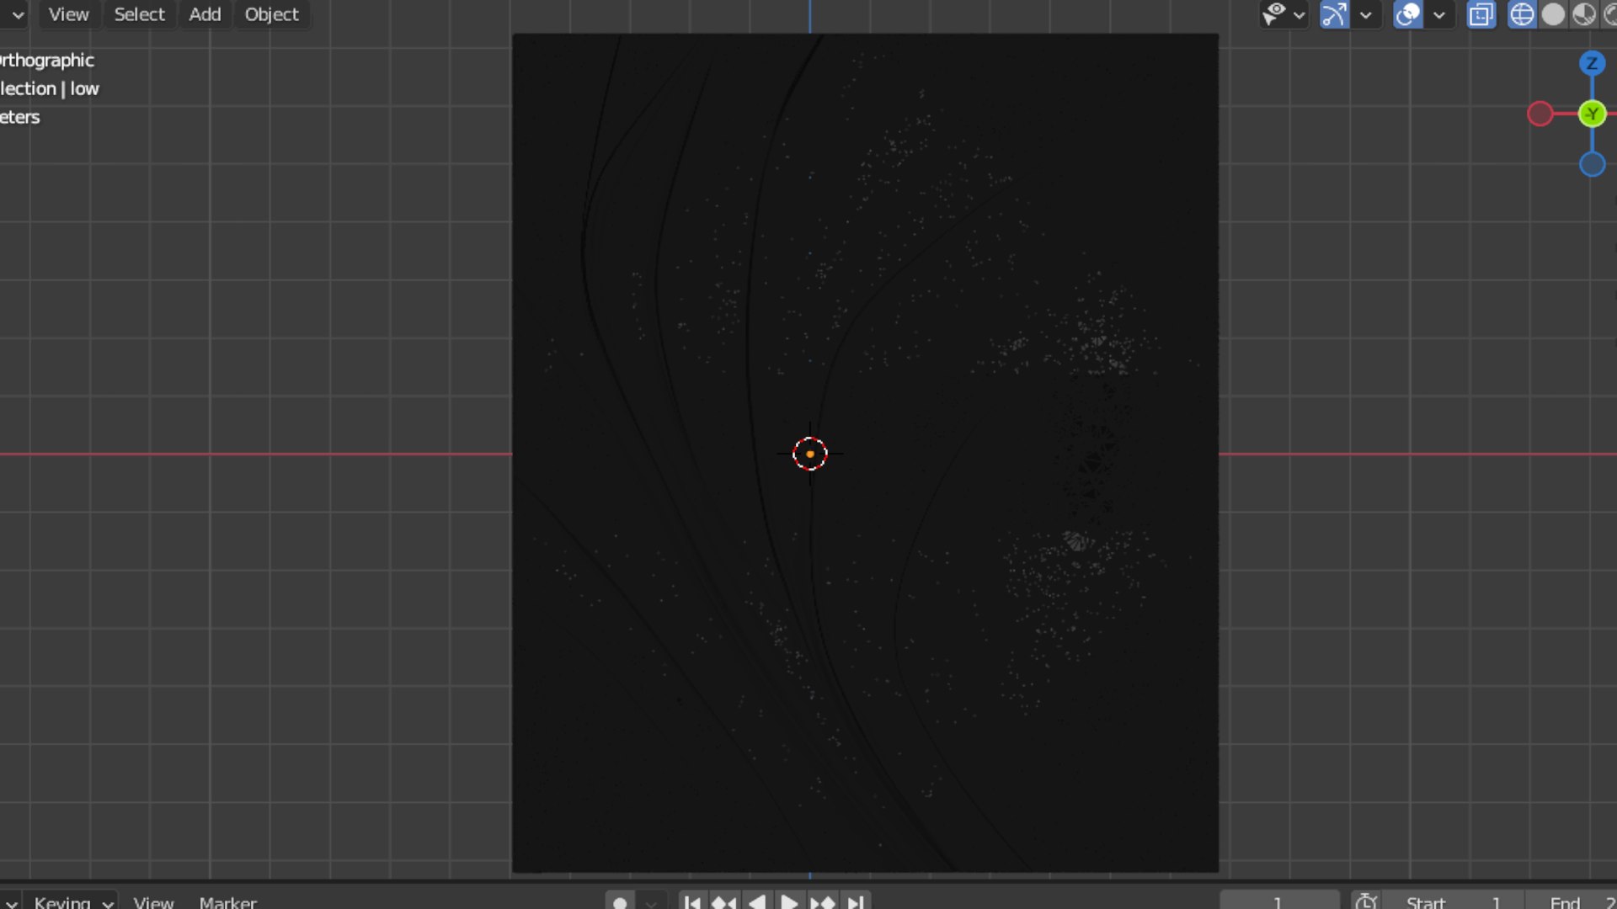The image size is (1617, 909).
Task: Click the Z axis on navigation gizmo
Action: click(1591, 63)
